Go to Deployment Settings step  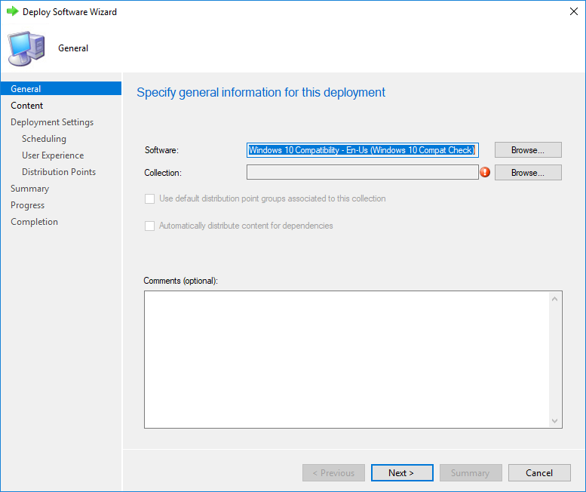coord(52,122)
